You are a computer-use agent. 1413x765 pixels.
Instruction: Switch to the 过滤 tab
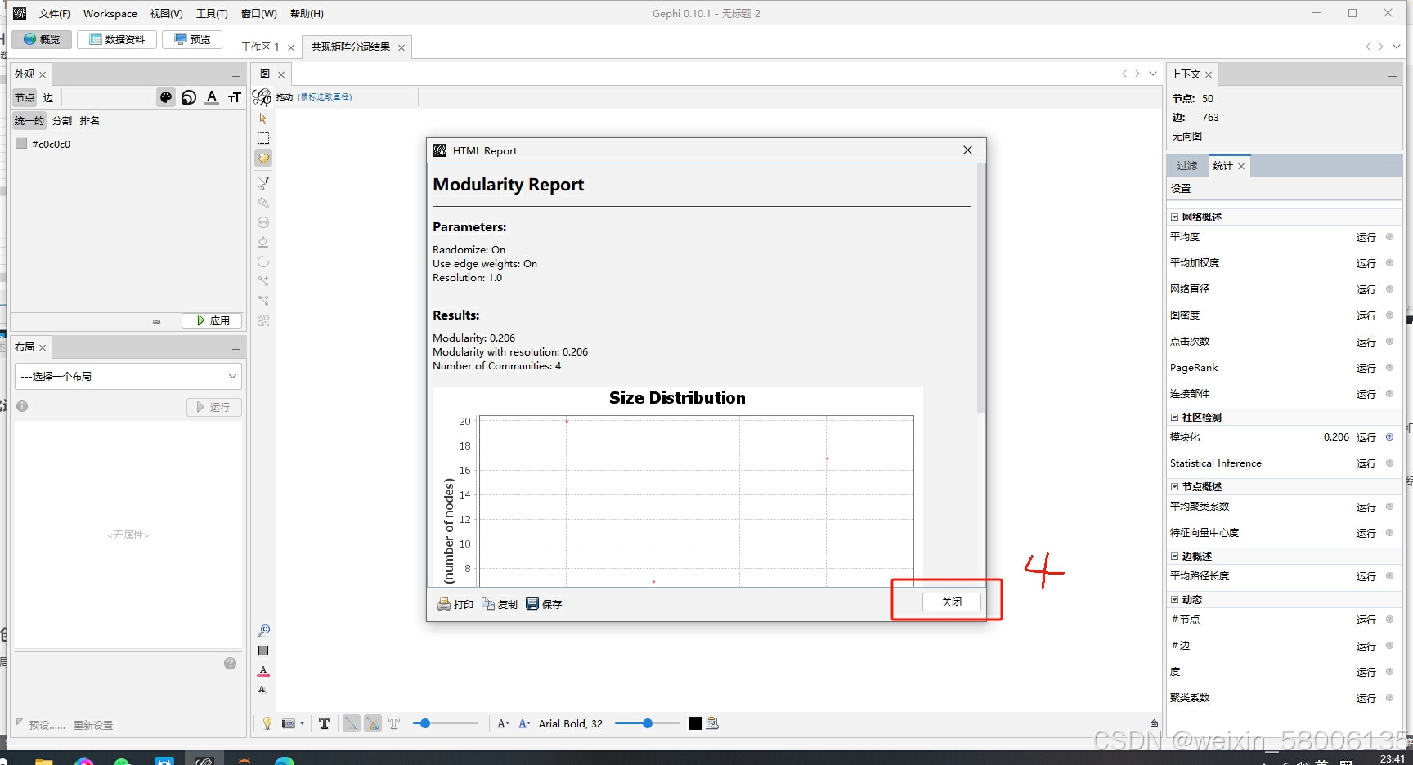(1187, 166)
